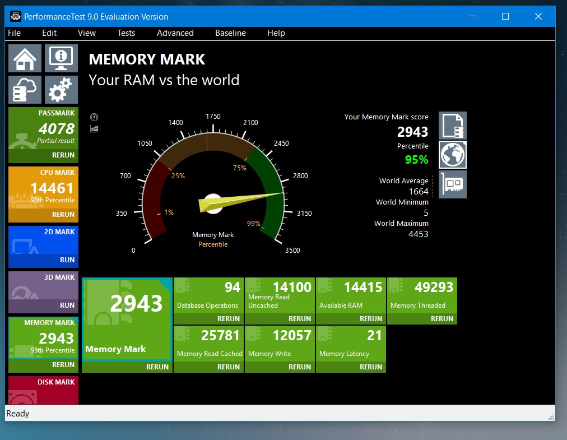
Task: Select the 3D Mark tile
Action: [x=43, y=285]
